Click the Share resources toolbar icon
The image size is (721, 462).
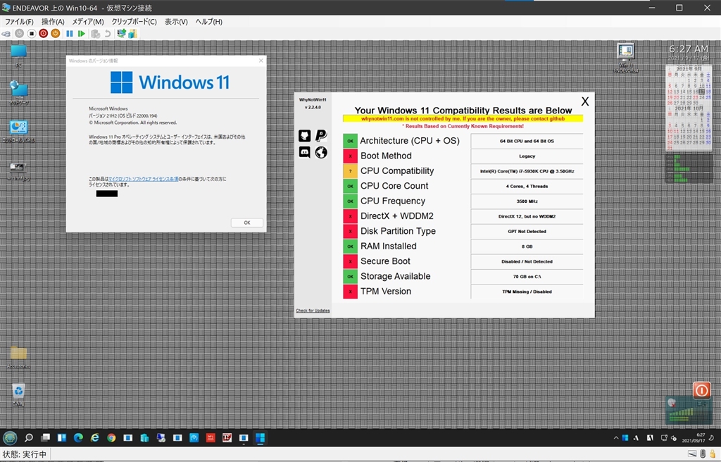click(x=133, y=34)
